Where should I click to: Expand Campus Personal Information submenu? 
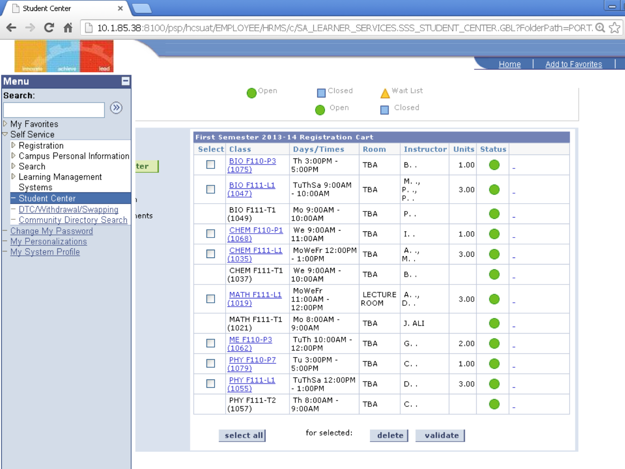click(x=13, y=155)
